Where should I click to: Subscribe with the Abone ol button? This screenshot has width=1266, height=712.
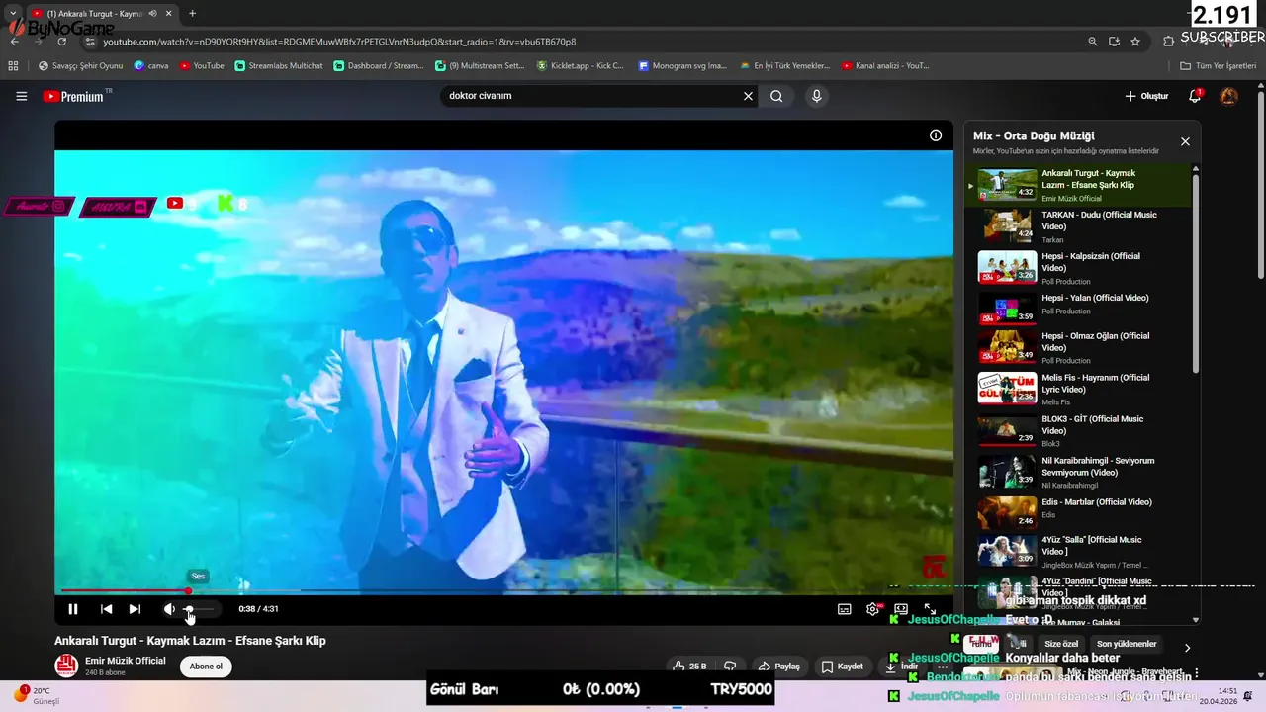pyautogui.click(x=206, y=667)
